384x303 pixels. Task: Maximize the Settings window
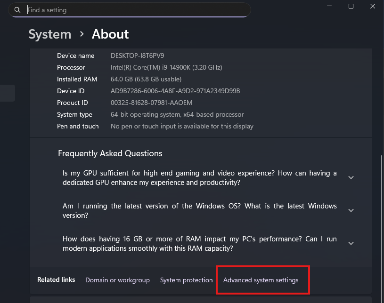tap(351, 6)
